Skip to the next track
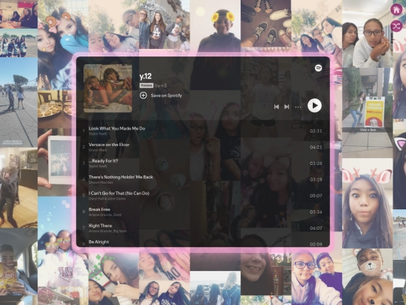Image resolution: width=406 pixels, height=305 pixels. click(286, 107)
